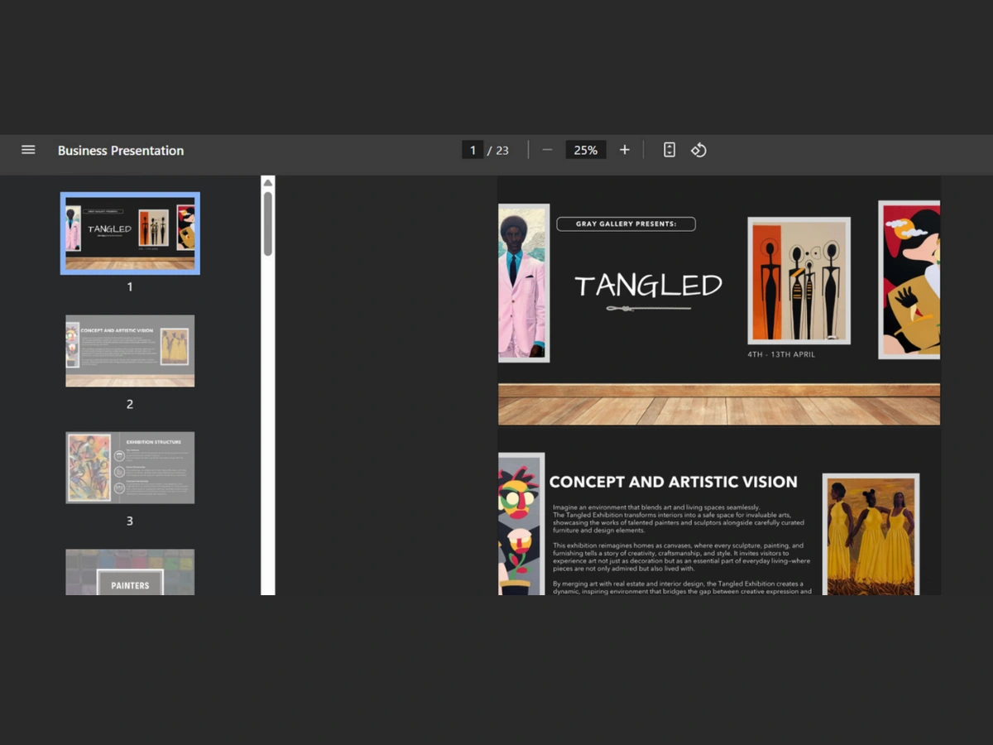Click the Business Presentation document title
Image resolution: width=993 pixels, height=745 pixels.
pos(121,151)
